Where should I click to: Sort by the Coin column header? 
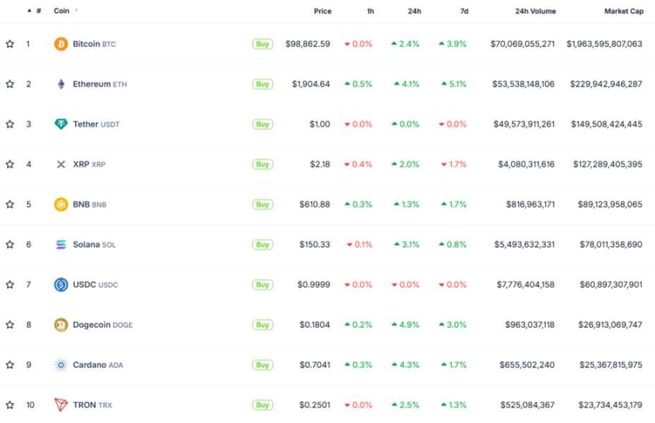(61, 11)
